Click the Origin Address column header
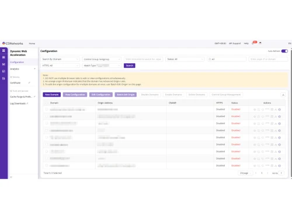292x219 pixels. click(105, 103)
